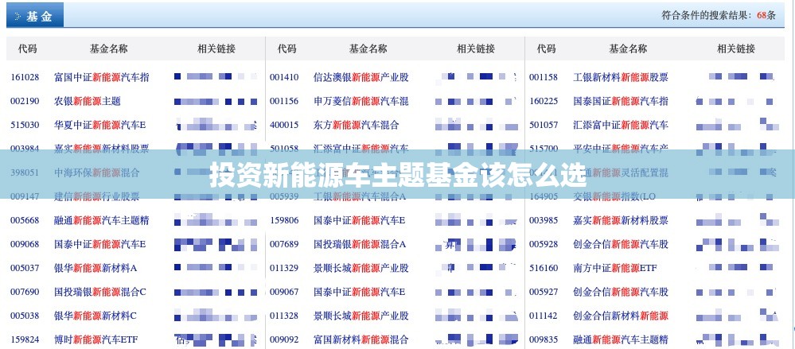Viewport: 795px width, 349px height.
Task: Open fund code 009067
Action: [x=284, y=292]
